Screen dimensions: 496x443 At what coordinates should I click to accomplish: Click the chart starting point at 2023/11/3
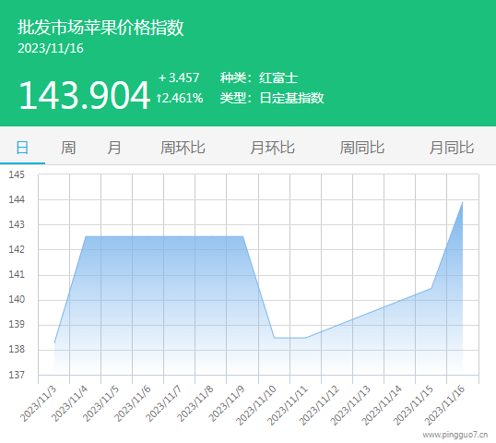coord(54,342)
